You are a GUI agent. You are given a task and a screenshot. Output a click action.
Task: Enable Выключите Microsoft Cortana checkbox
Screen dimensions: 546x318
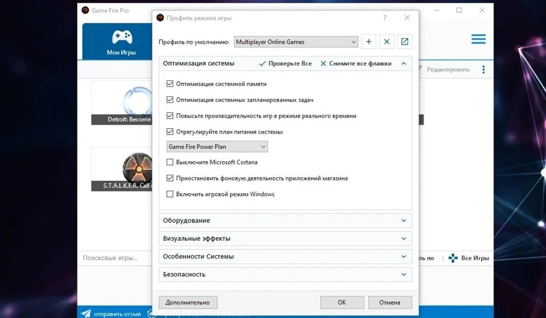click(x=170, y=162)
